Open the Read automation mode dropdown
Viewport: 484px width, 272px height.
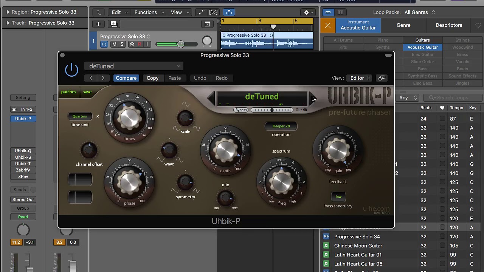pos(23,217)
